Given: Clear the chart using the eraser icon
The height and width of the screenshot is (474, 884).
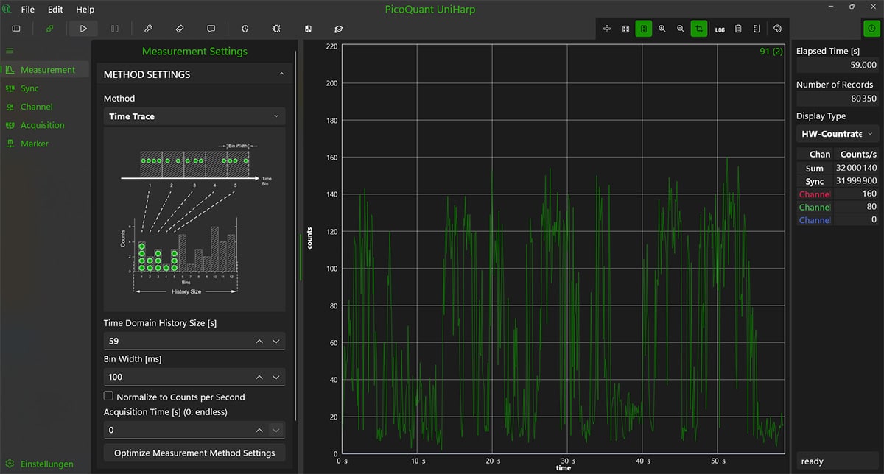Looking at the screenshot, I should 179,29.
